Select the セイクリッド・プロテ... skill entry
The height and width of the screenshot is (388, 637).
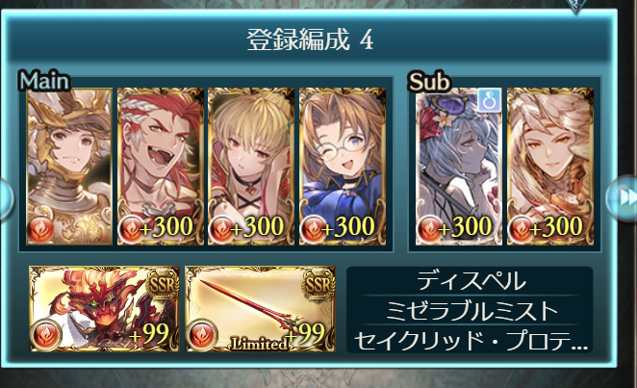click(x=470, y=340)
